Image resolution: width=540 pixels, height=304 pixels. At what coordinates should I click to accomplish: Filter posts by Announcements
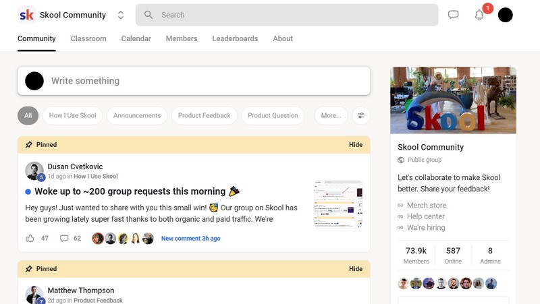[x=137, y=115]
